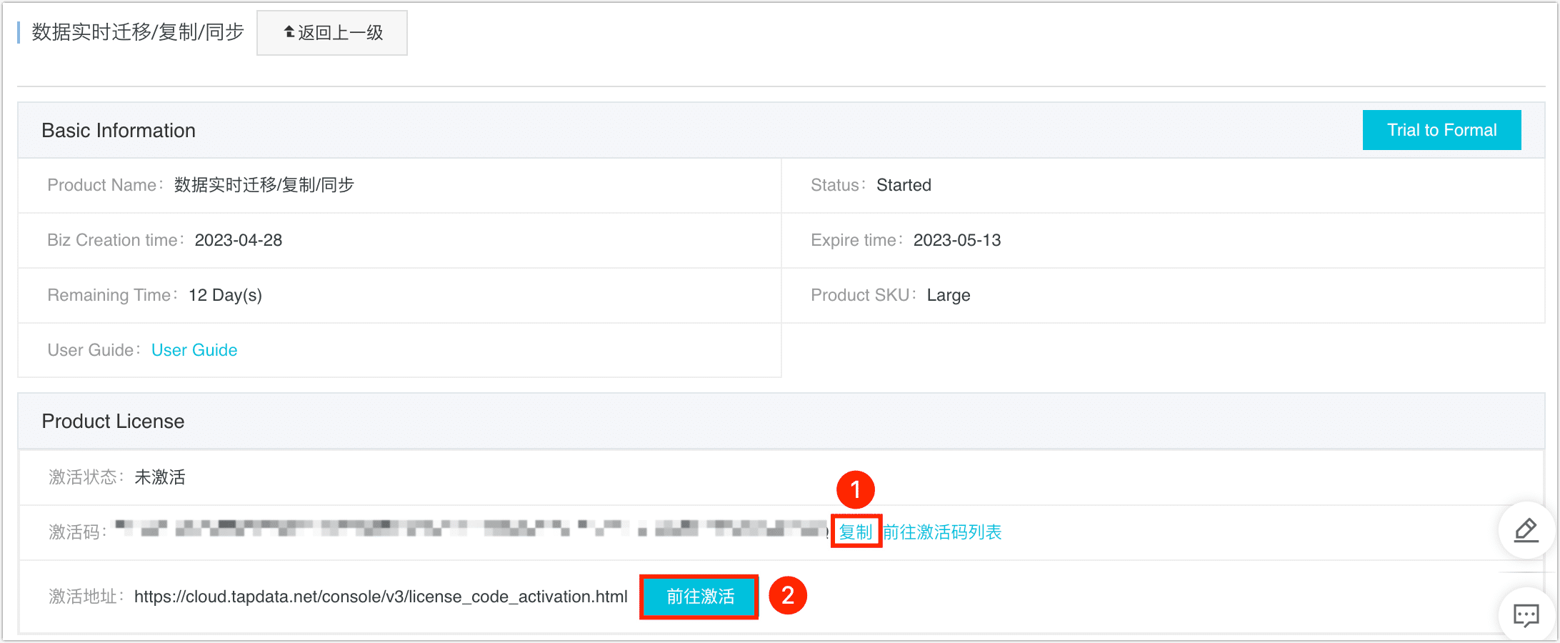This screenshot has height=643, width=1560.
Task: Click the Product SKU value Large
Action: coord(949,295)
